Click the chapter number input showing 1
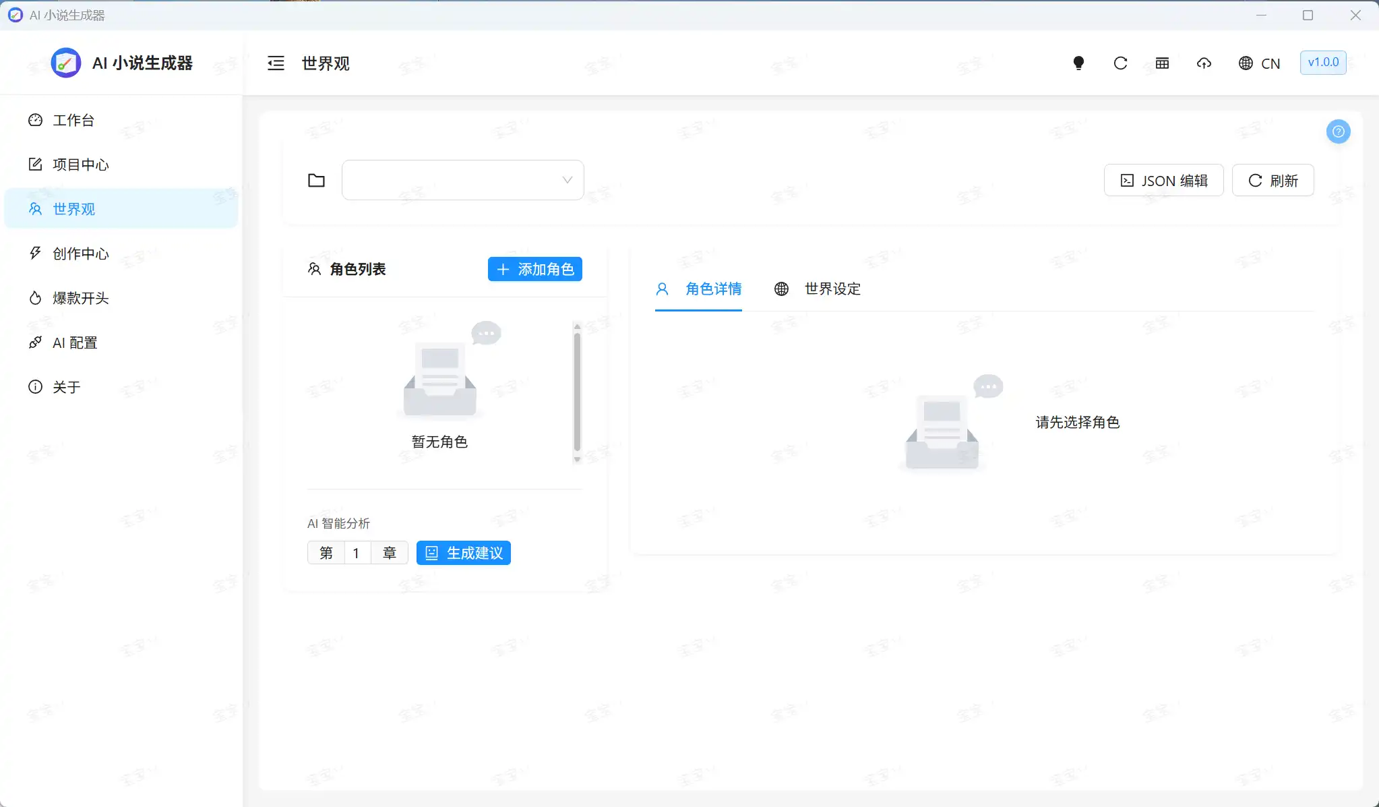Screen dimensions: 1379x807 click(357, 552)
